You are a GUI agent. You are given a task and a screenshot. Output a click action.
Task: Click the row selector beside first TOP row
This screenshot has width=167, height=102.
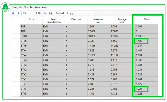click(16, 27)
